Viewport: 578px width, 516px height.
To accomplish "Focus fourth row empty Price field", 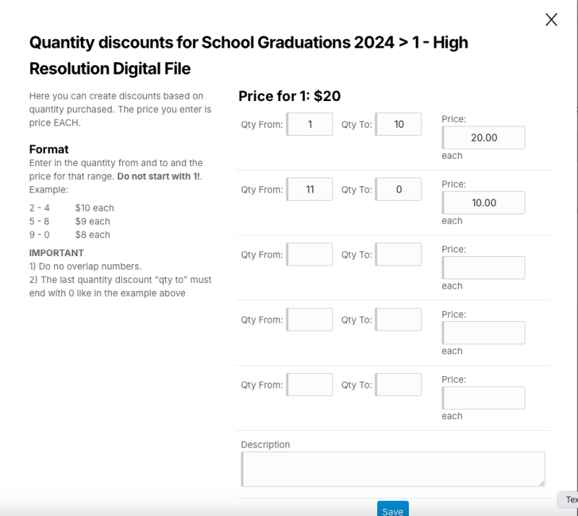I will click(483, 333).
